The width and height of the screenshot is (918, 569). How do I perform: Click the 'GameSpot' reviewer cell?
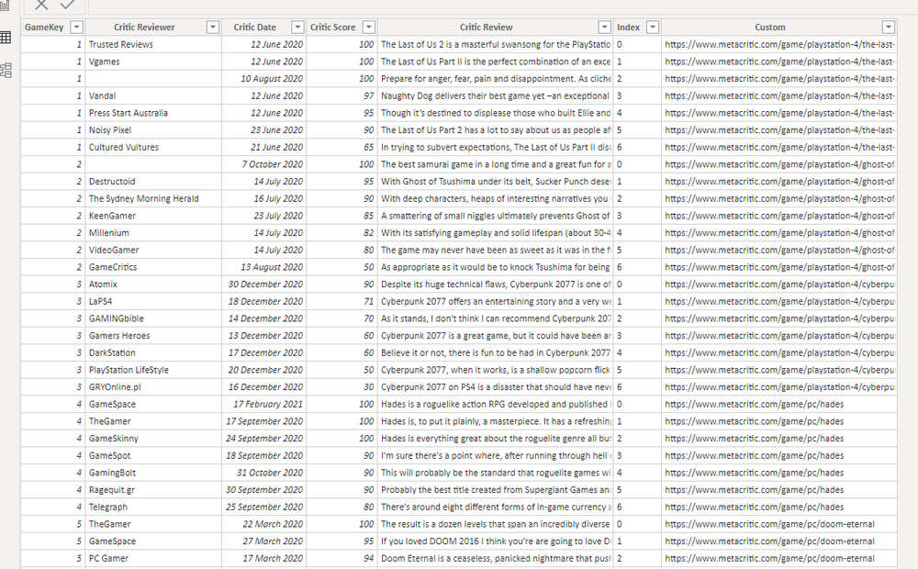(x=153, y=455)
